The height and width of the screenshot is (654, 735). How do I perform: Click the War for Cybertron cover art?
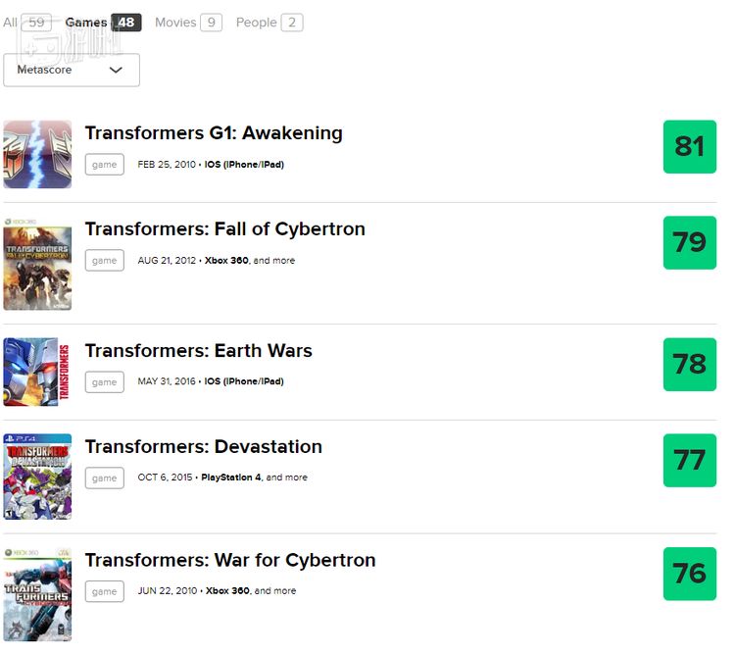pos(37,594)
